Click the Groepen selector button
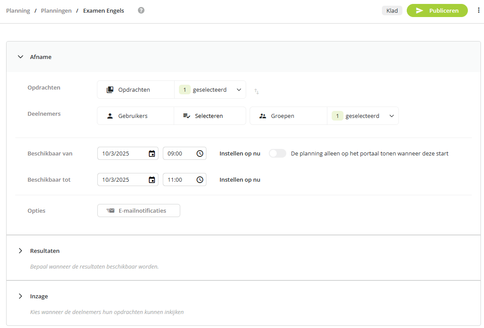The height and width of the screenshot is (328, 484). pos(288,116)
